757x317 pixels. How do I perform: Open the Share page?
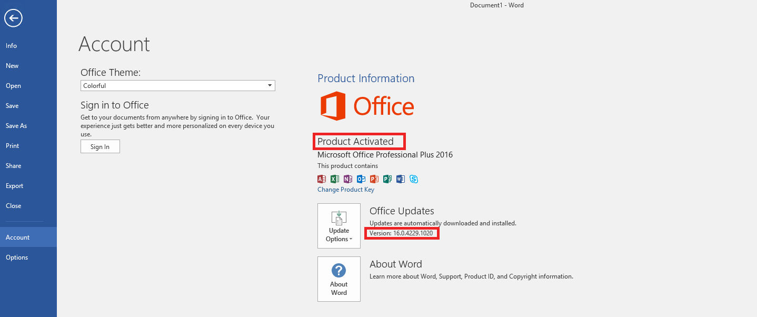[x=28, y=166]
